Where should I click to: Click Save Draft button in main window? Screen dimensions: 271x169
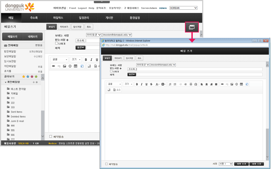77,27
